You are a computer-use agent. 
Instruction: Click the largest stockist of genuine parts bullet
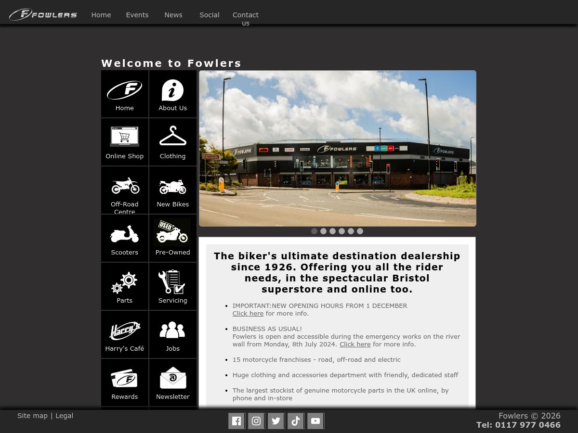[x=341, y=394]
